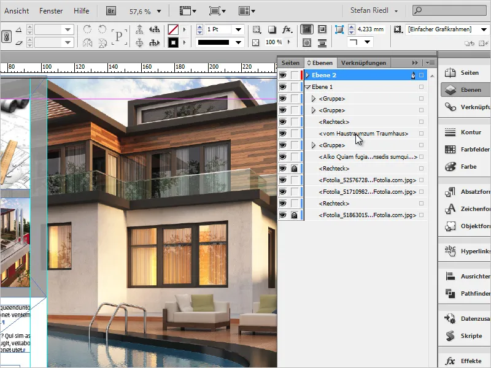Click the 4,233 mm corner size field

tap(371, 29)
